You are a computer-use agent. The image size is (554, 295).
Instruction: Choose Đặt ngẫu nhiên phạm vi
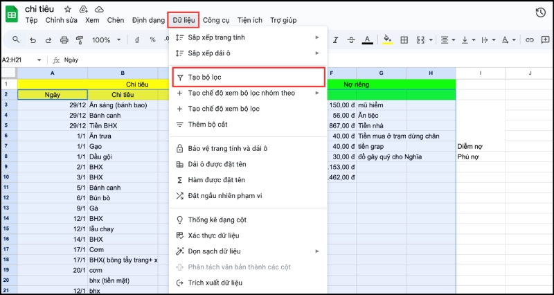pyautogui.click(x=248, y=196)
